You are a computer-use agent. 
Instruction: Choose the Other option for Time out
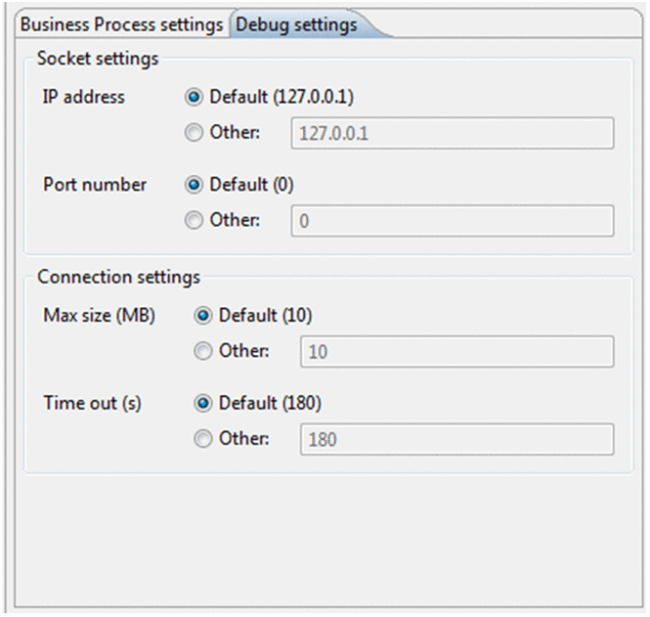(203, 439)
